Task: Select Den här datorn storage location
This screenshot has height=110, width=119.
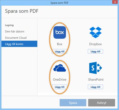Action: coord(15,31)
